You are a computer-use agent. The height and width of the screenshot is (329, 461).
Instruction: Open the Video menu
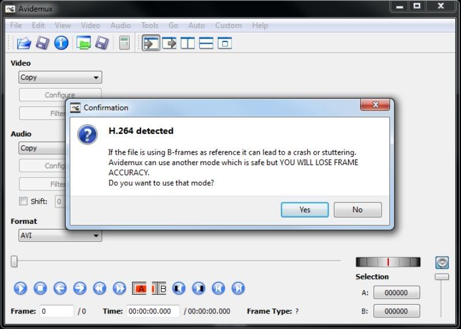point(90,25)
